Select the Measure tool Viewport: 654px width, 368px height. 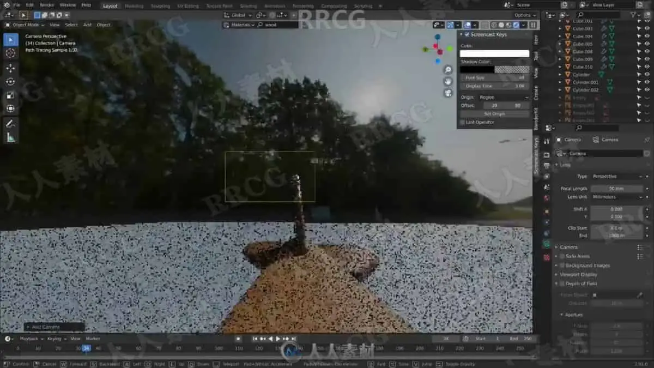point(10,137)
